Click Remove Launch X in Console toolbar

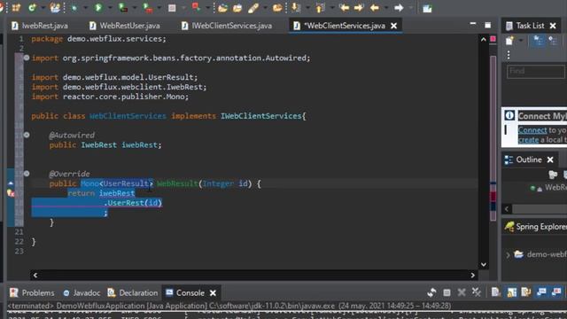[x=462, y=292]
